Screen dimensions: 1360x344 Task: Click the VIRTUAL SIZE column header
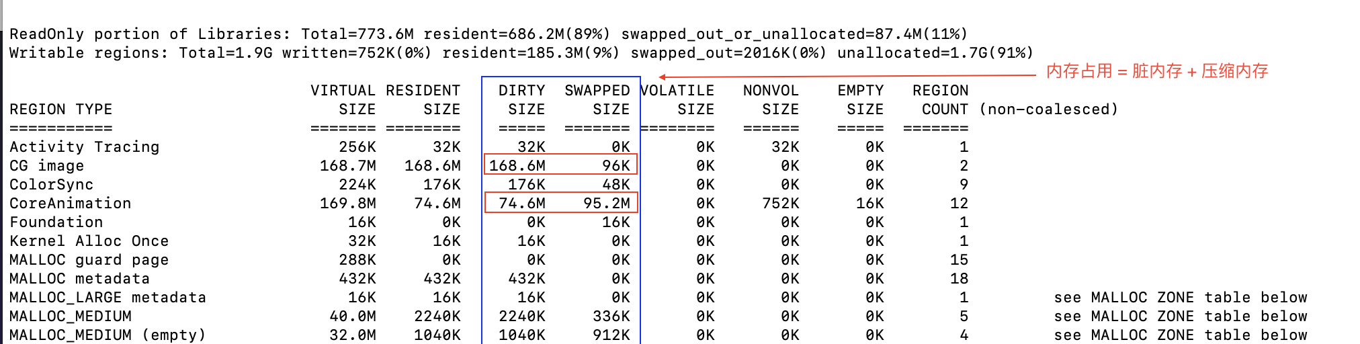(x=343, y=99)
